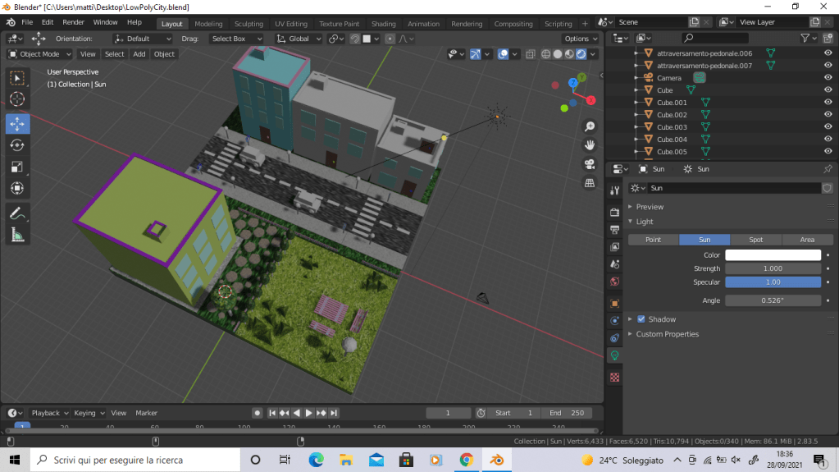Toggle the Shadow checkbox
This screenshot has height=472, width=839.
click(x=641, y=319)
